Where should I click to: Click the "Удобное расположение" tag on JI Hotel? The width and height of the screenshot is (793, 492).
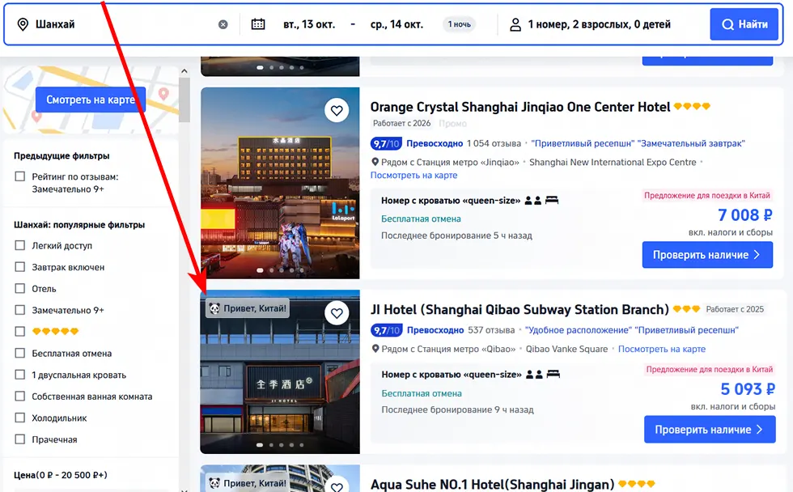tap(578, 330)
